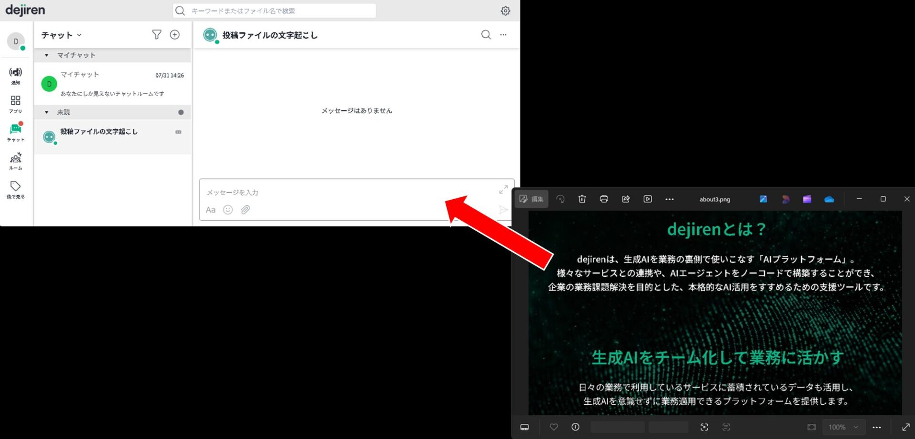Open dejiren settings gear
This screenshot has width=915, height=439.
(x=505, y=10)
